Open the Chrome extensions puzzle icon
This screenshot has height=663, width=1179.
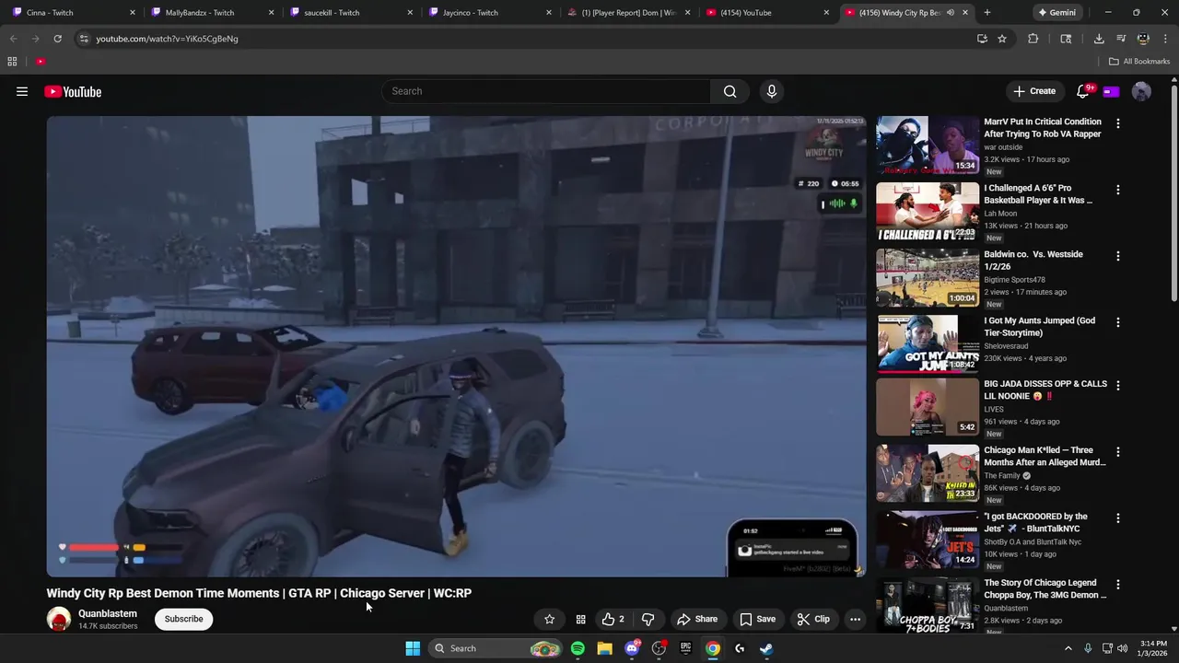pyautogui.click(x=1033, y=39)
